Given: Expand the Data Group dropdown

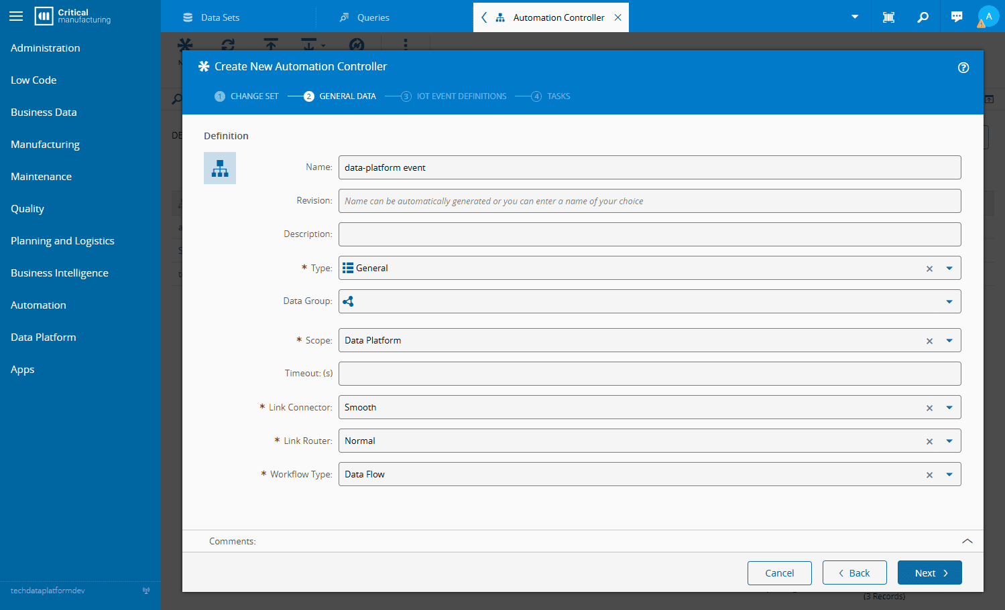Looking at the screenshot, I should (949, 302).
